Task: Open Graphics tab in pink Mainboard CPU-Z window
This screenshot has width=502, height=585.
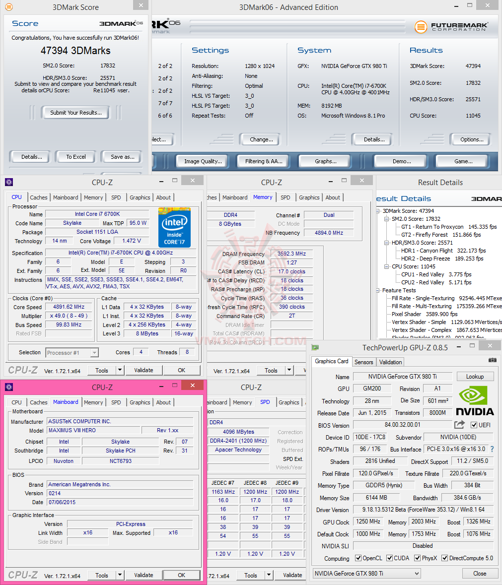Action: tap(140, 402)
